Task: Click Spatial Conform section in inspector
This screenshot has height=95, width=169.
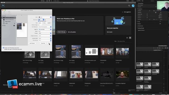Action: (x=141, y=30)
